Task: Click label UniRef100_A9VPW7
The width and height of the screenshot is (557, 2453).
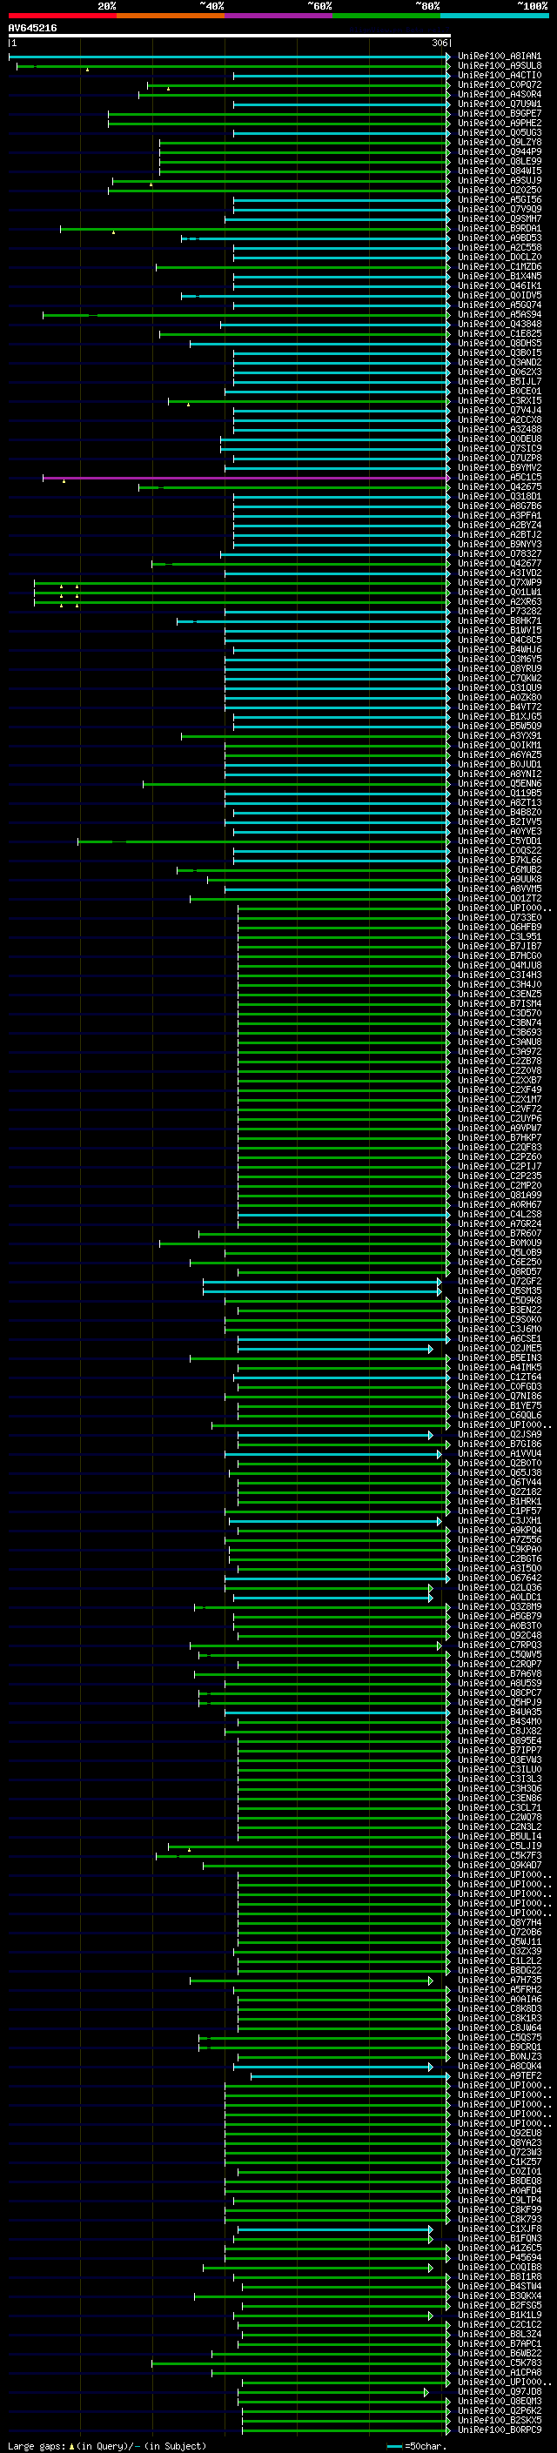Action: pos(499,1129)
